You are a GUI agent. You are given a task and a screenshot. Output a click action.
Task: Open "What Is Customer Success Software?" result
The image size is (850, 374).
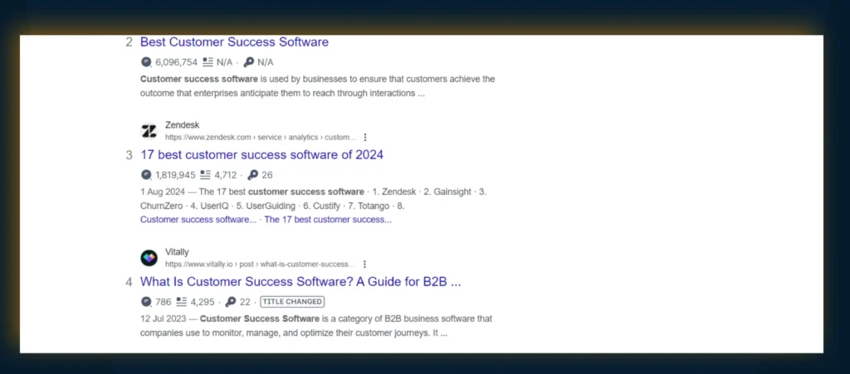coord(300,282)
